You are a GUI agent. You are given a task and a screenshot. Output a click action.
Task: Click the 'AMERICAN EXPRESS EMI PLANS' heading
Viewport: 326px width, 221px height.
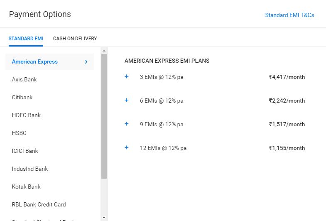(x=167, y=61)
